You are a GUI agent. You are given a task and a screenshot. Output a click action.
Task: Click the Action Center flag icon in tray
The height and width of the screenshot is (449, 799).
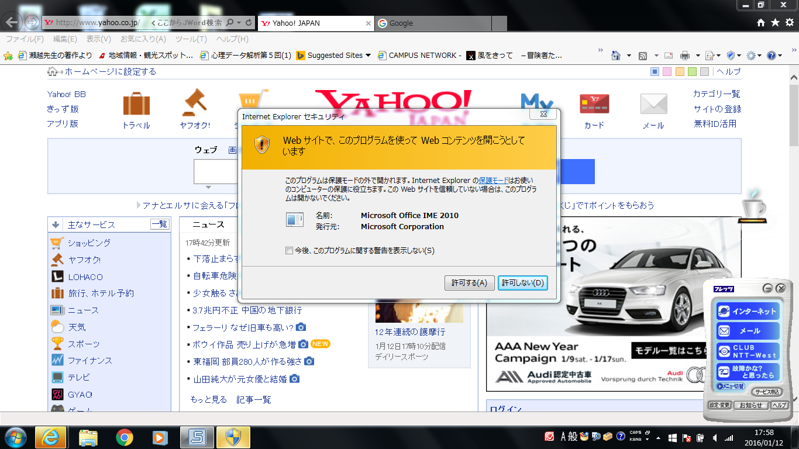tap(686, 437)
